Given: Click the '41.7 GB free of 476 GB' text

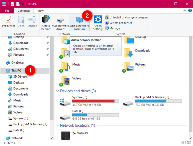Looking at the screenshot, I should coord(87,105).
